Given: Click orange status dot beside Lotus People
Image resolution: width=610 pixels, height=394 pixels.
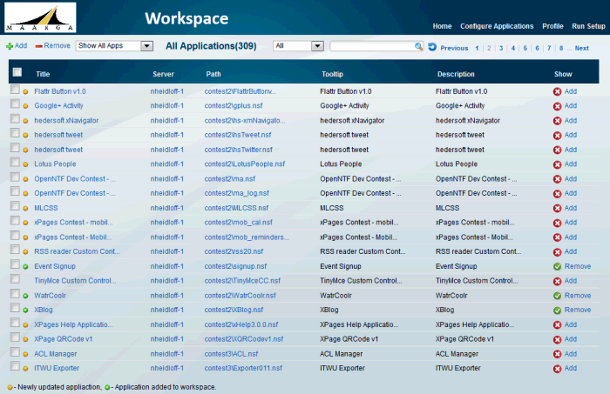Looking at the screenshot, I should pos(25,164).
